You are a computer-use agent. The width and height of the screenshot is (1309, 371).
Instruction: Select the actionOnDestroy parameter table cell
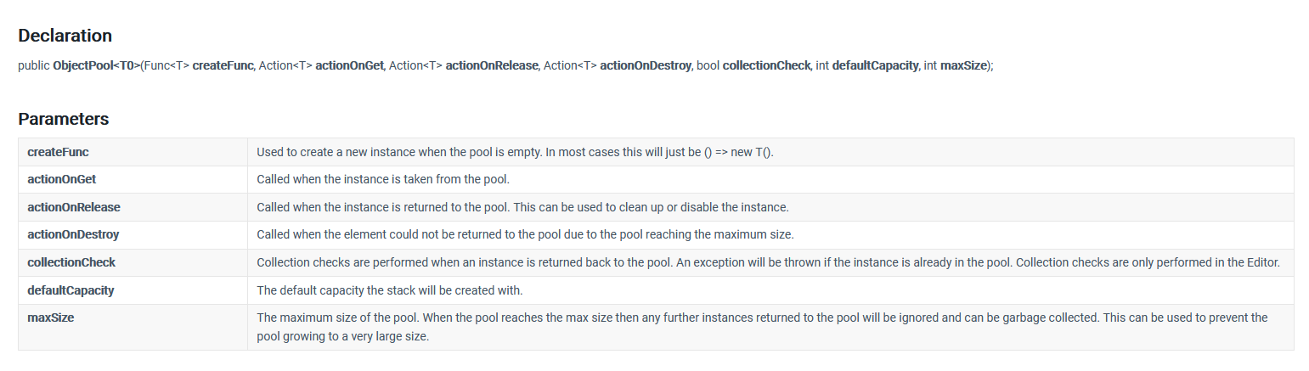click(x=133, y=235)
